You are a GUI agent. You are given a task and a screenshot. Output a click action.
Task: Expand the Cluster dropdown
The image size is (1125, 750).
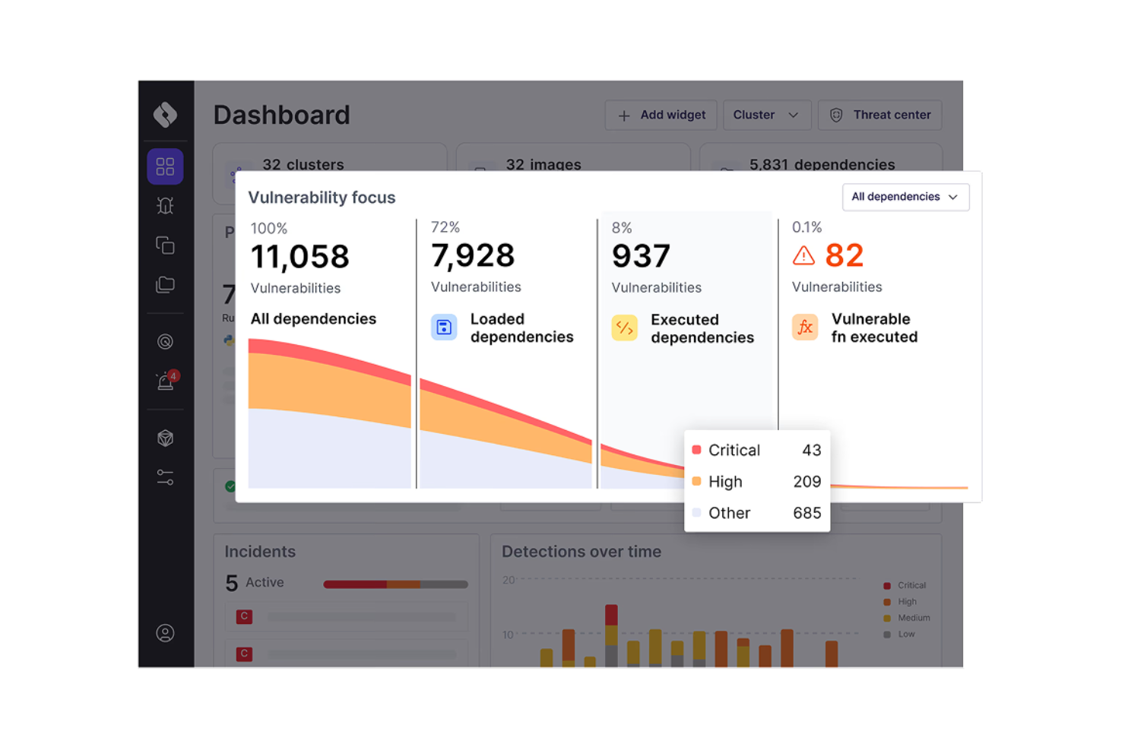pos(766,116)
